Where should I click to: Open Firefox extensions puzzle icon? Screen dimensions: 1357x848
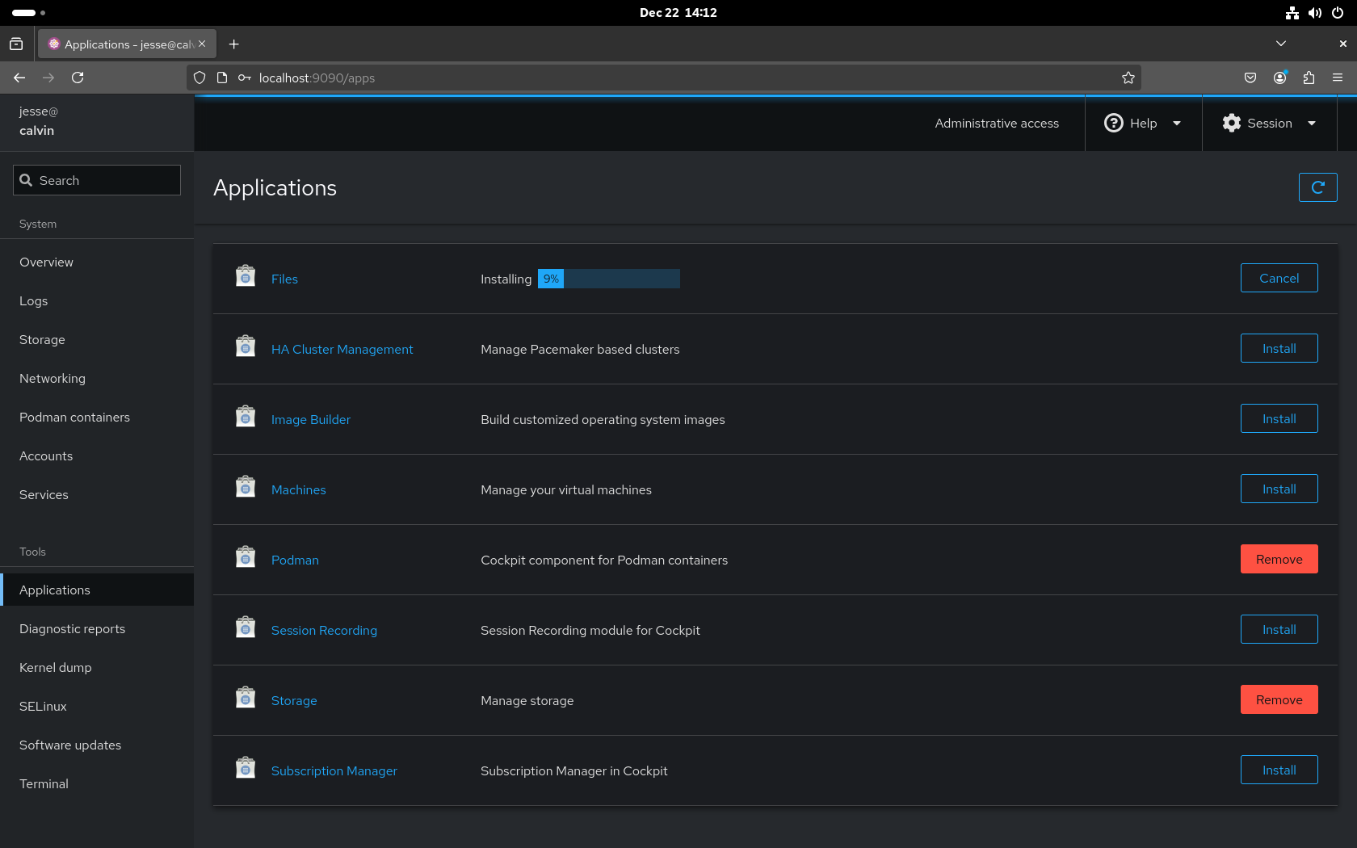point(1309,78)
